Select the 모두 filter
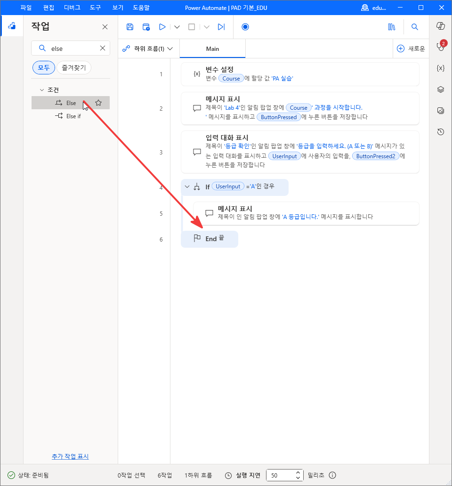452x486 pixels. pyautogui.click(x=44, y=67)
